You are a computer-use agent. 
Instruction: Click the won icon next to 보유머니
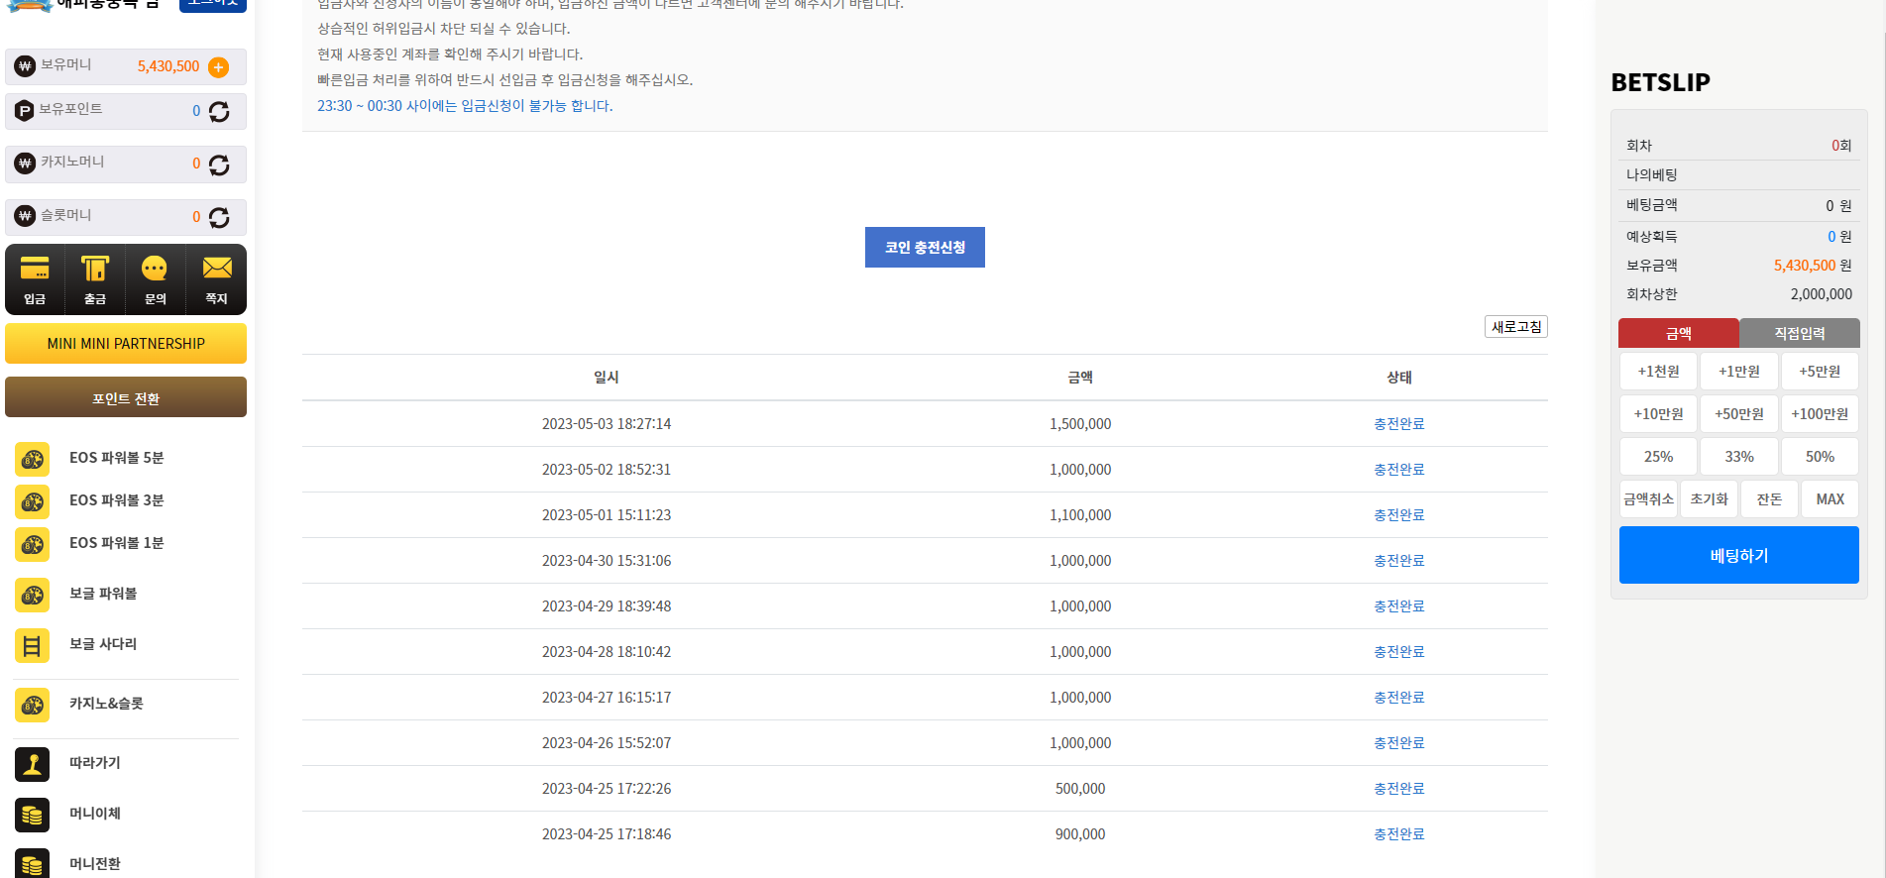(26, 66)
